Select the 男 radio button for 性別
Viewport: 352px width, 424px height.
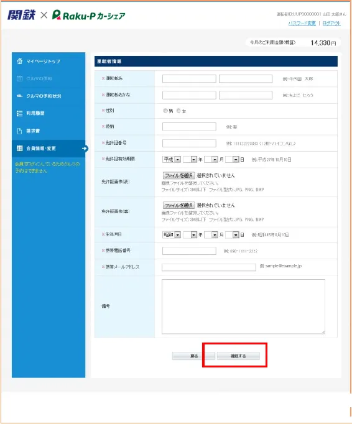(x=165, y=111)
